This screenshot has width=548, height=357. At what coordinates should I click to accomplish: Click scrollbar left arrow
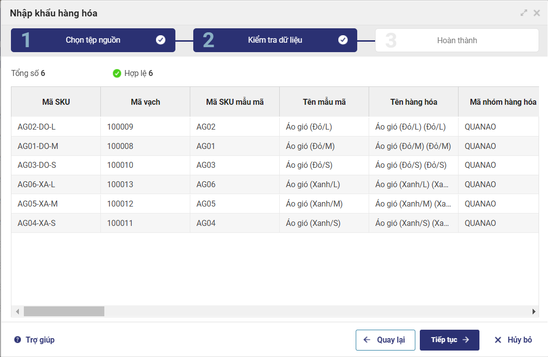(17, 311)
